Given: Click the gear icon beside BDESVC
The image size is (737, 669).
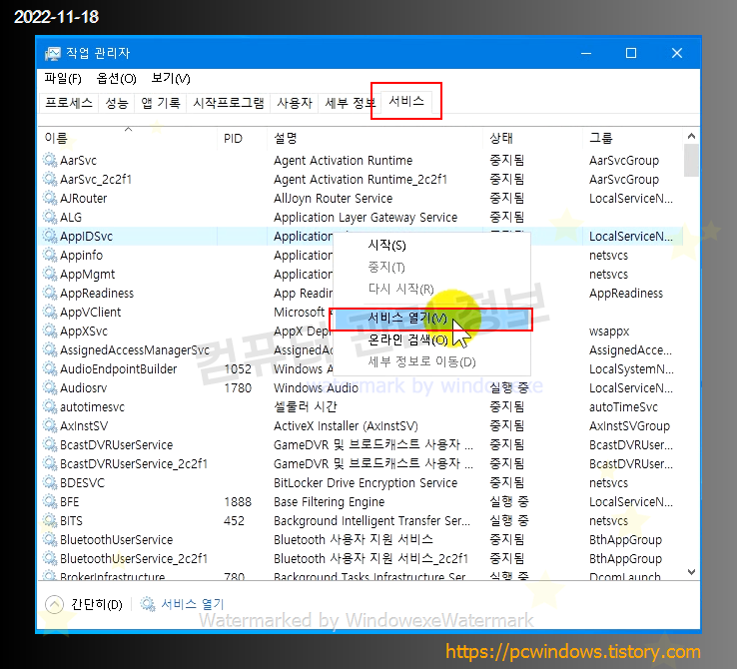Looking at the screenshot, I should 50,482.
